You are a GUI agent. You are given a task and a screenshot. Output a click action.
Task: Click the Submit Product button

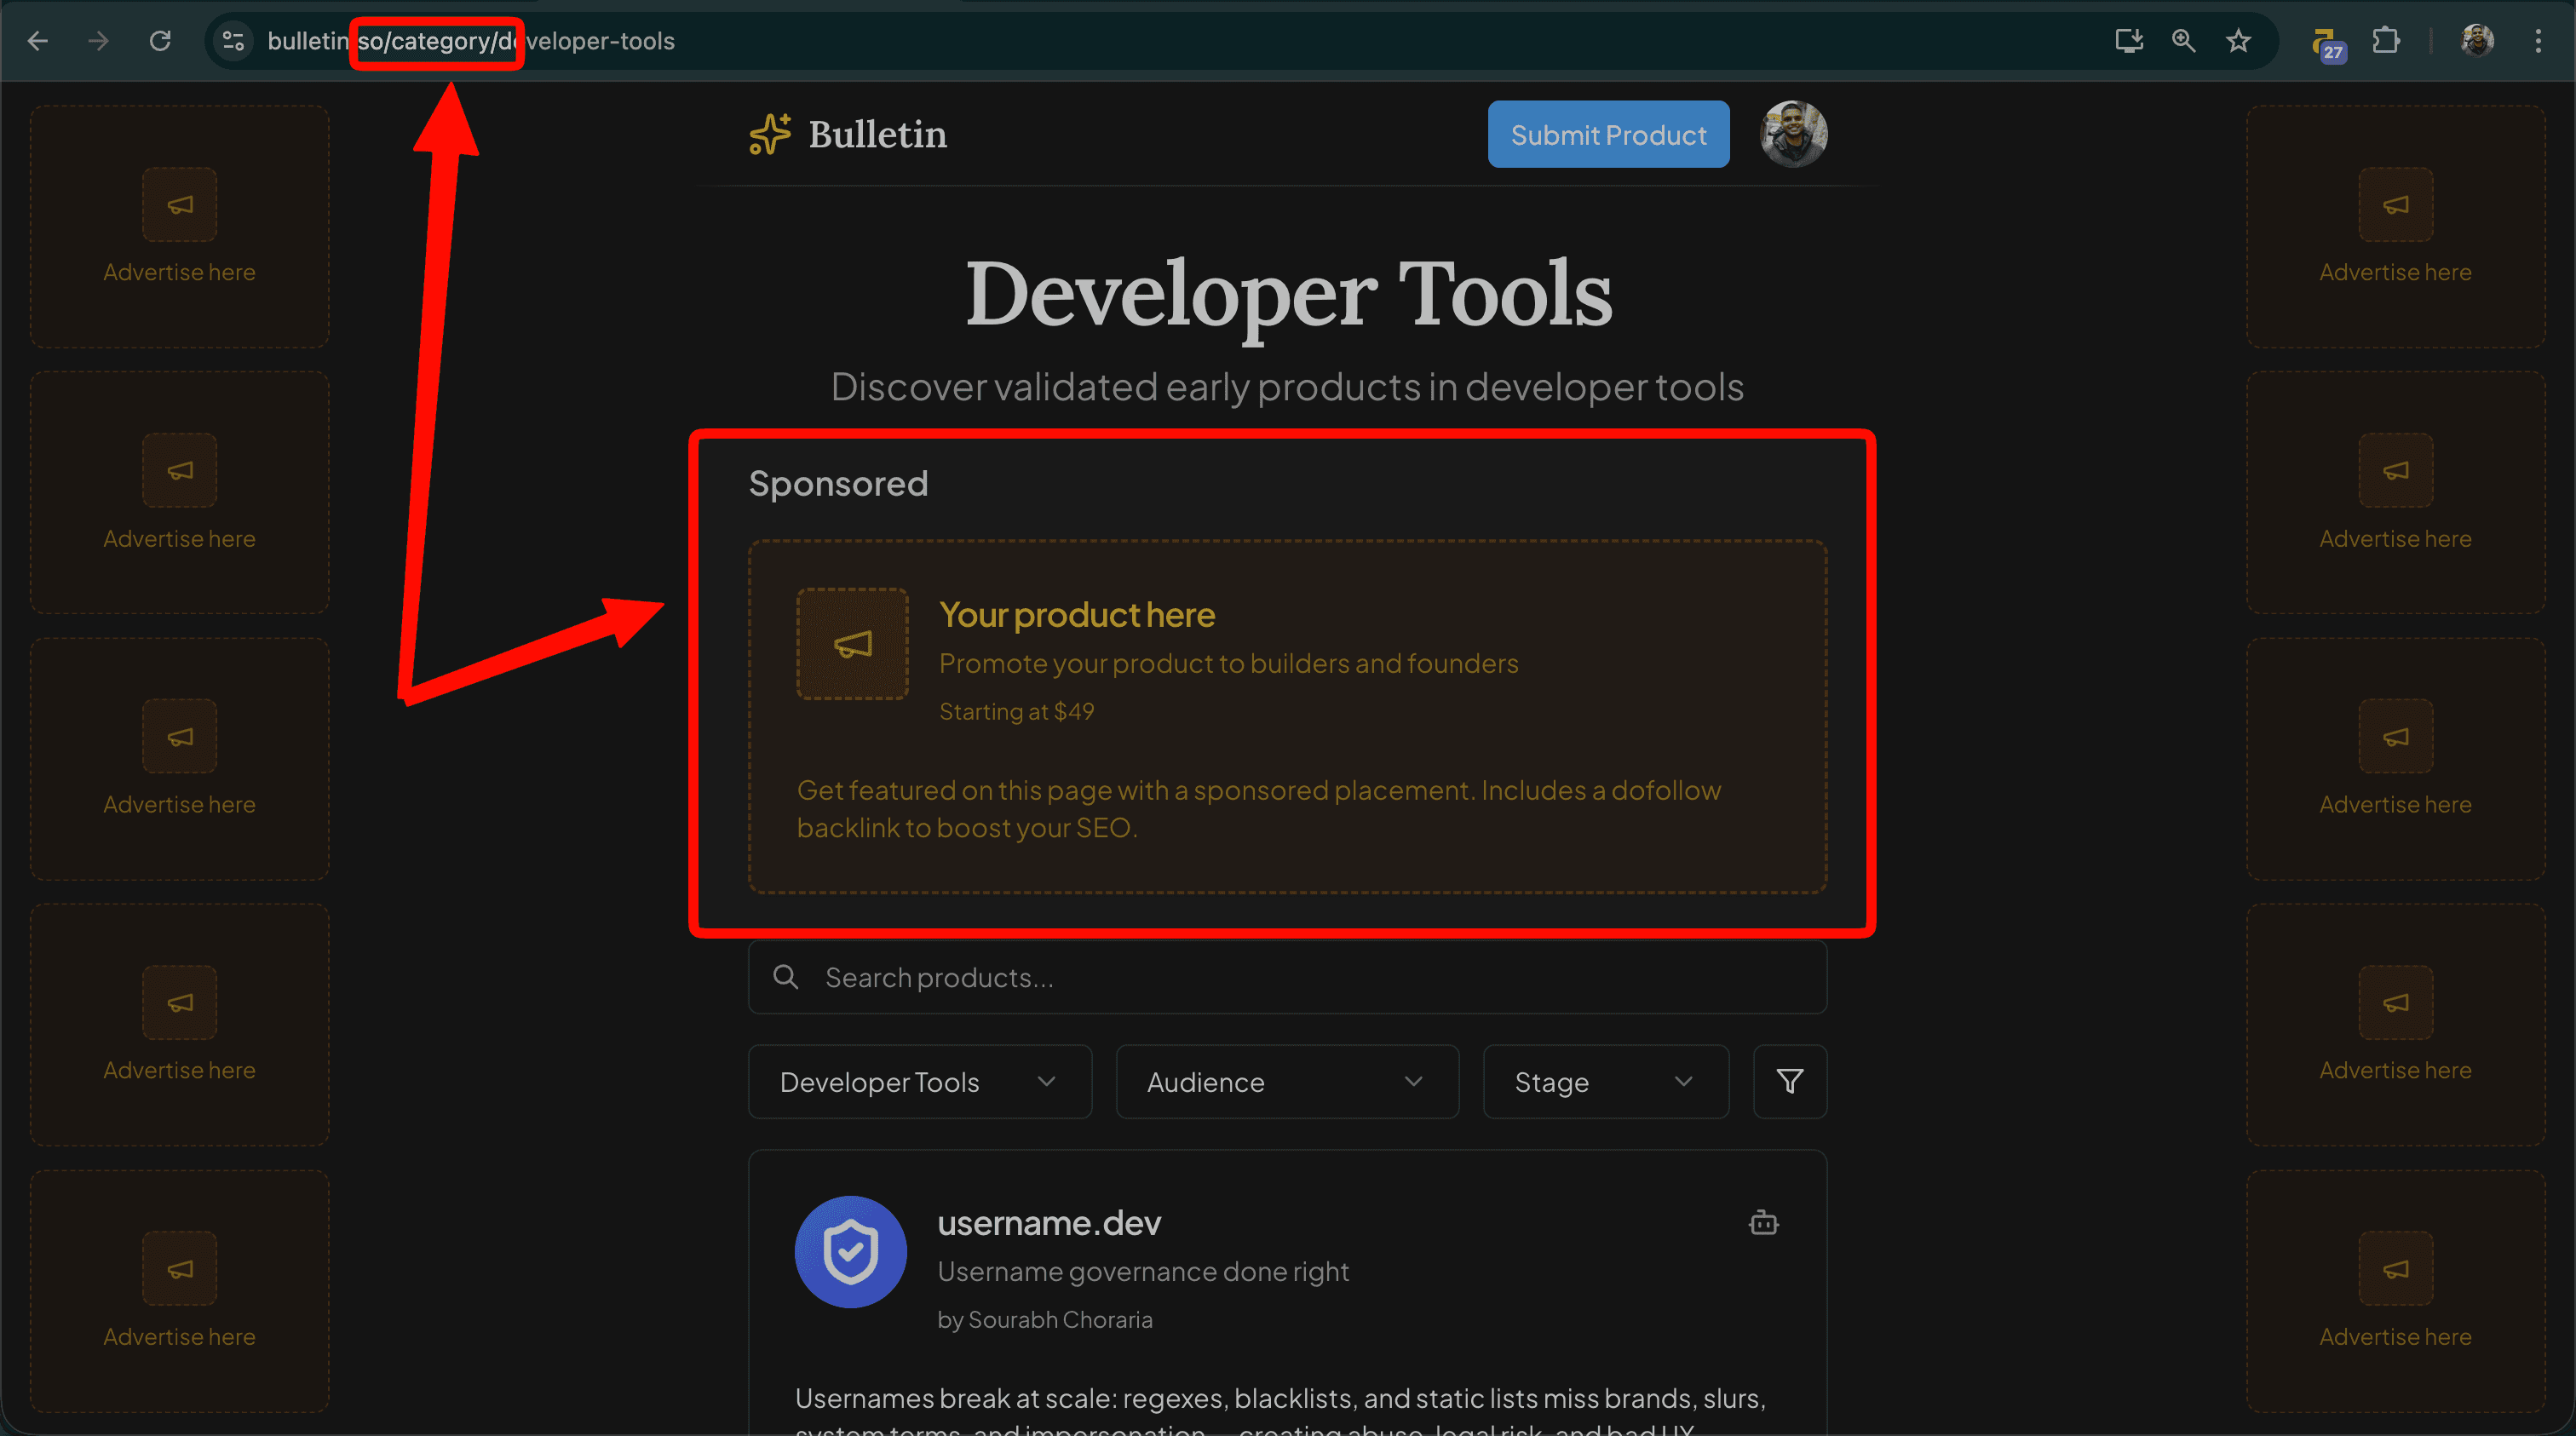pyautogui.click(x=1608, y=134)
